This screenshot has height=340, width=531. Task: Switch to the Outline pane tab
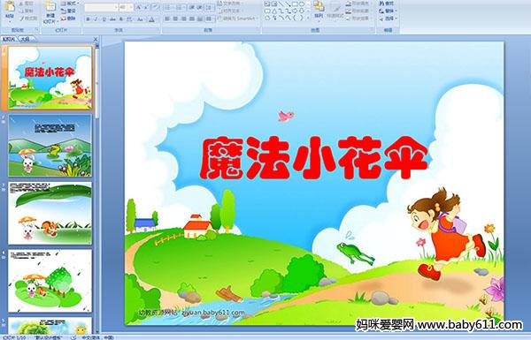click(x=25, y=39)
